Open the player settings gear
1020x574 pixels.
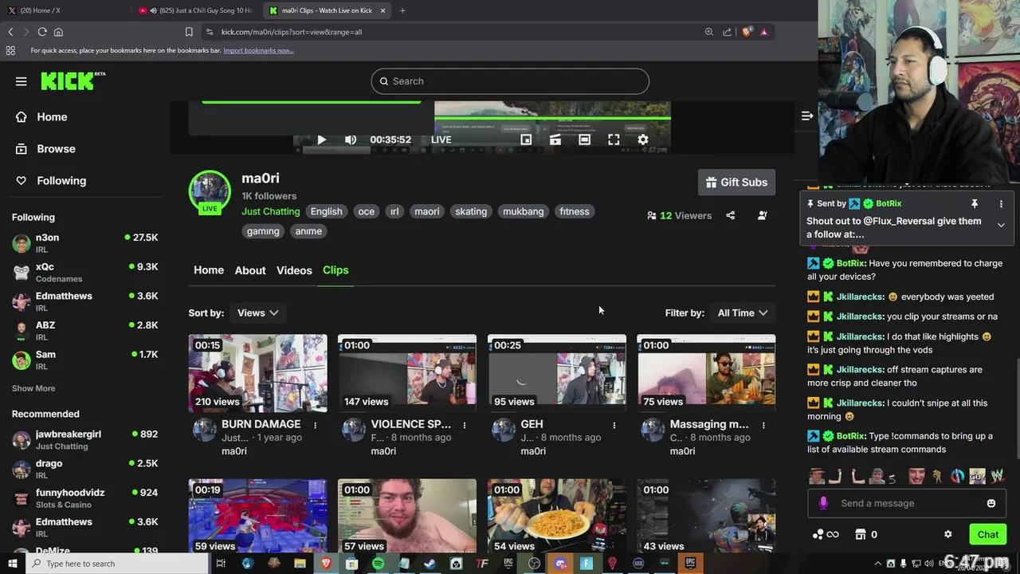click(x=643, y=140)
